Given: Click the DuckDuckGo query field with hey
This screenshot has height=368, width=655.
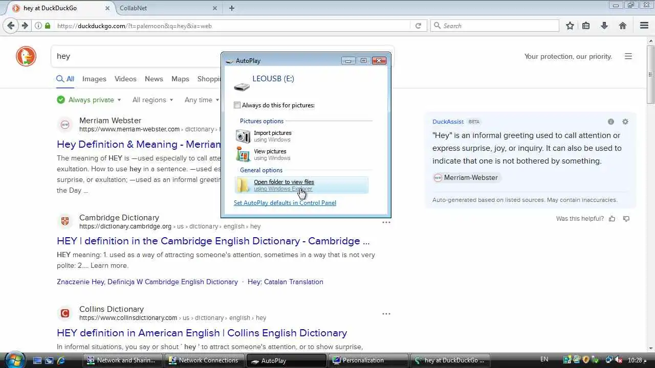Looking at the screenshot, I should (136, 56).
